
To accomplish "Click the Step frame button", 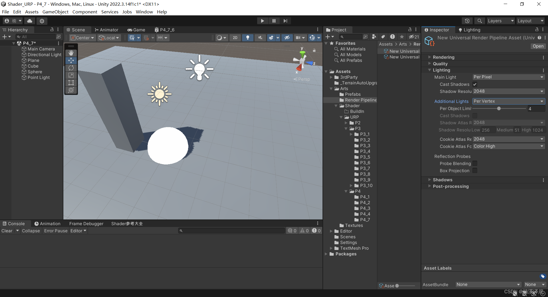I will pos(285,21).
